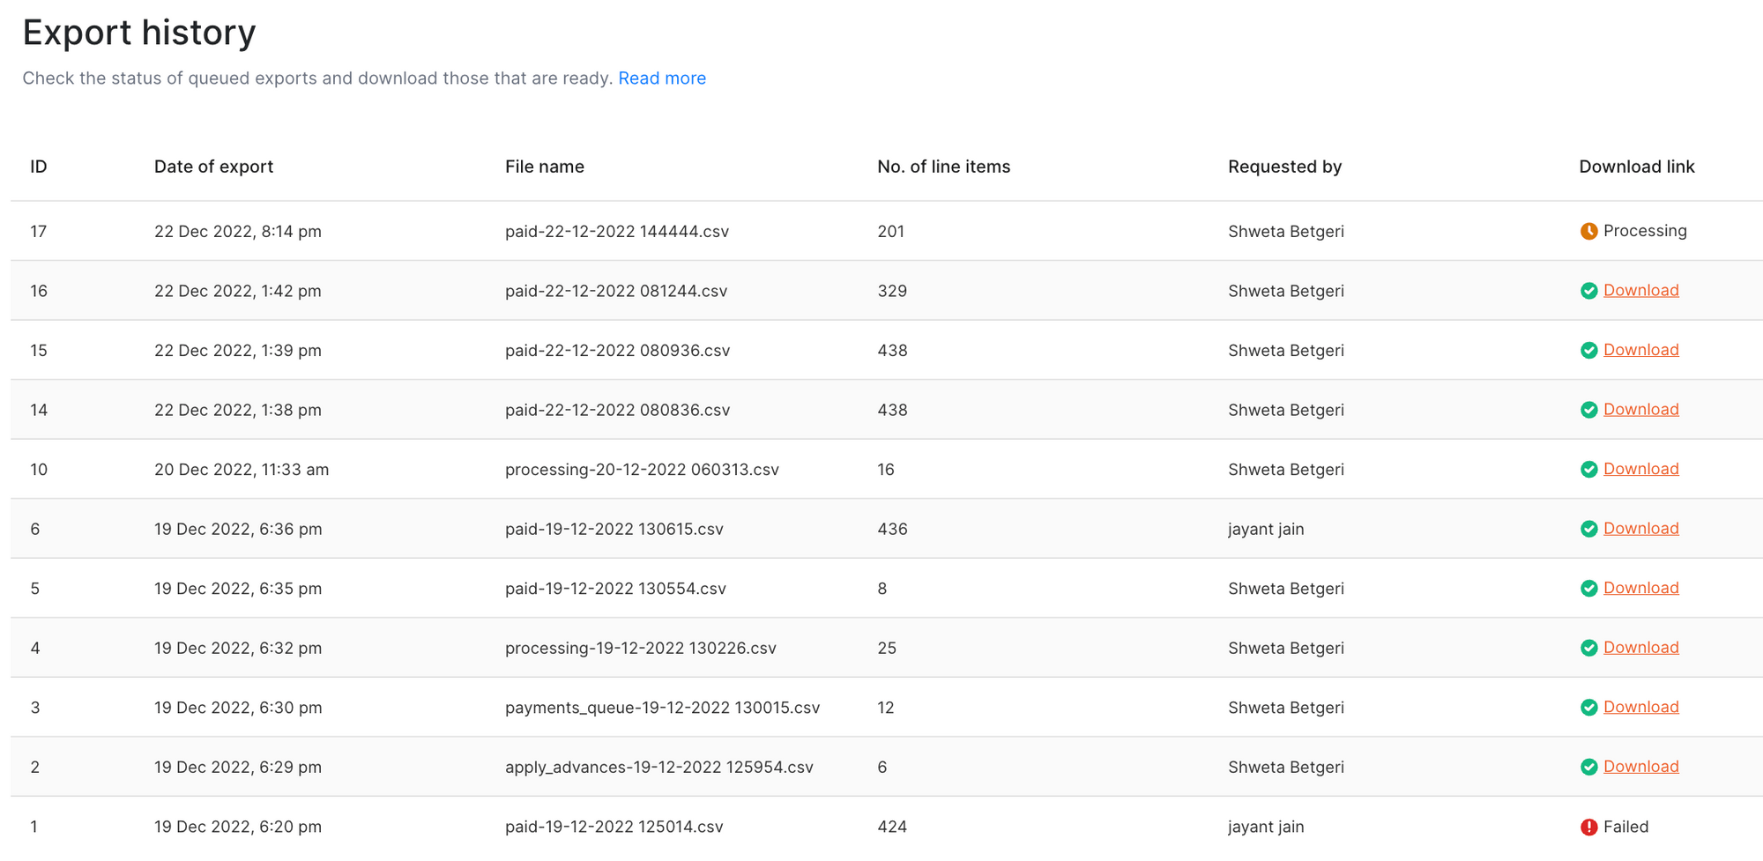Click the red Failed alert icon
Viewport: 1763px width, 861px height.
pos(1588,828)
